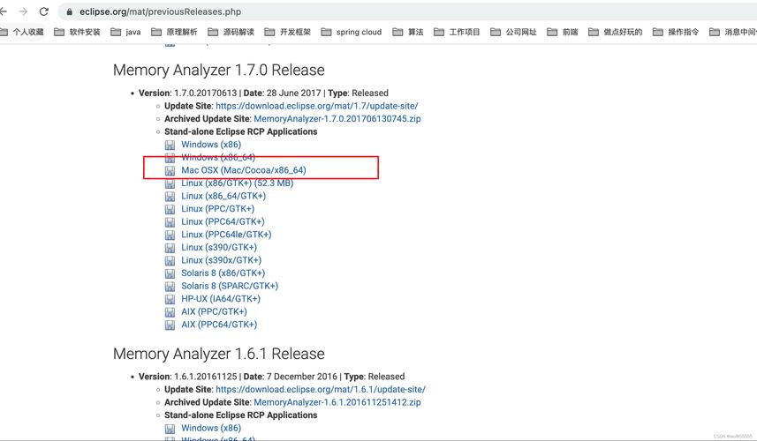Download MemoryAnalyzer-1.6.1.201611251412.zip archive
This screenshot has width=757, height=441.
tap(337, 402)
